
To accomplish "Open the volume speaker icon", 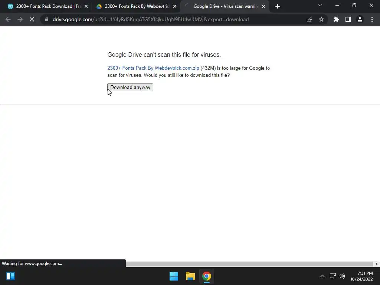I will pos(342,276).
